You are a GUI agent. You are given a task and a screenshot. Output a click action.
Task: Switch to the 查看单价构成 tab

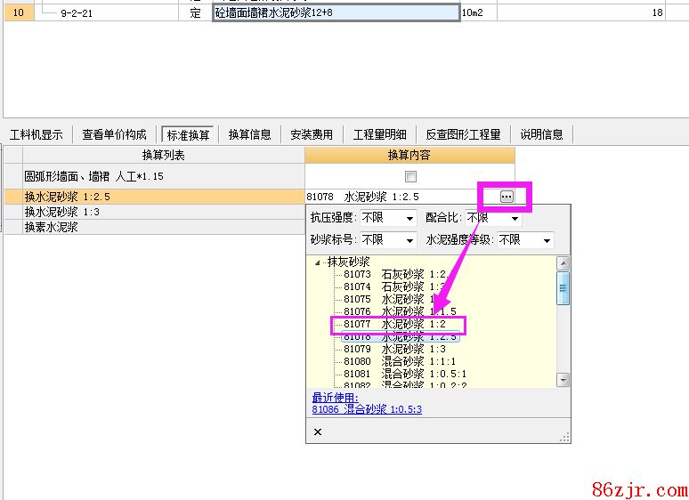pos(114,134)
